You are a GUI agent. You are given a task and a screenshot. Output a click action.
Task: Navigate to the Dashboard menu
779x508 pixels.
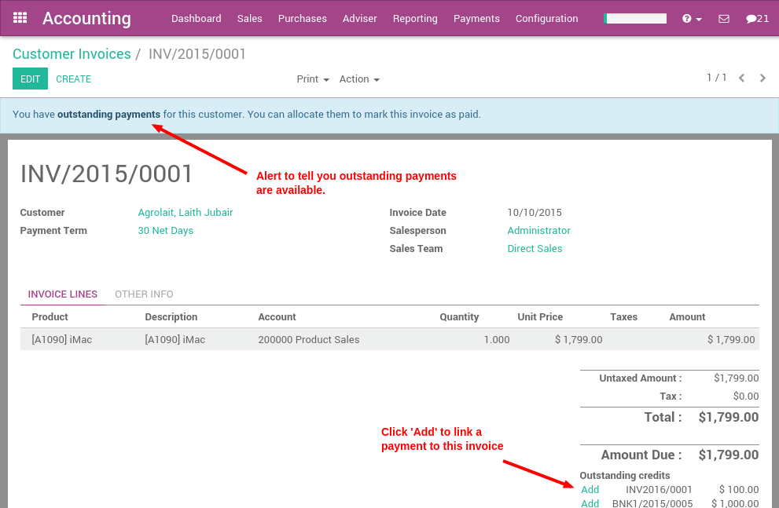point(196,18)
